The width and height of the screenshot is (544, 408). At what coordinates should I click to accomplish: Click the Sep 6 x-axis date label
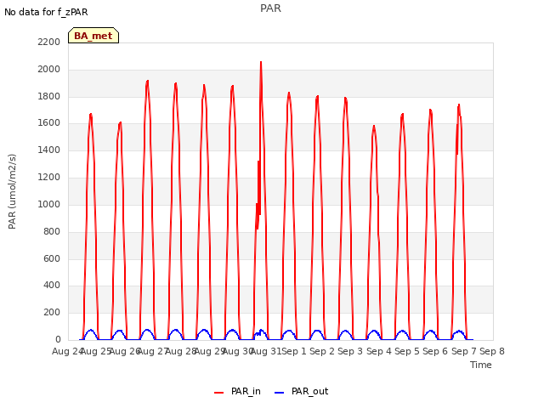(x=435, y=351)
